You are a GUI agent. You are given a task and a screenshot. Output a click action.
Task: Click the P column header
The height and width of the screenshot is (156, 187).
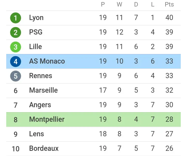pyautogui.click(x=103, y=4)
